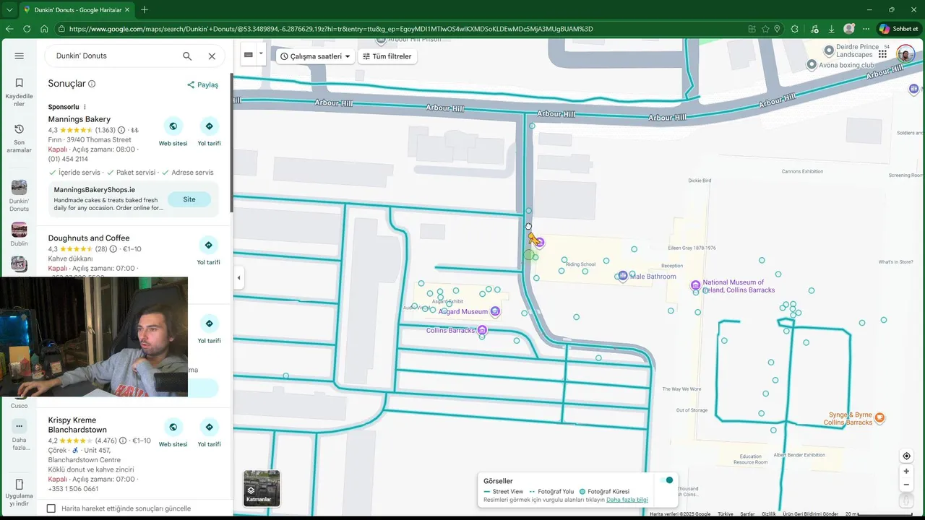
Task: Zoom out the map with minus button
Action: click(906, 485)
